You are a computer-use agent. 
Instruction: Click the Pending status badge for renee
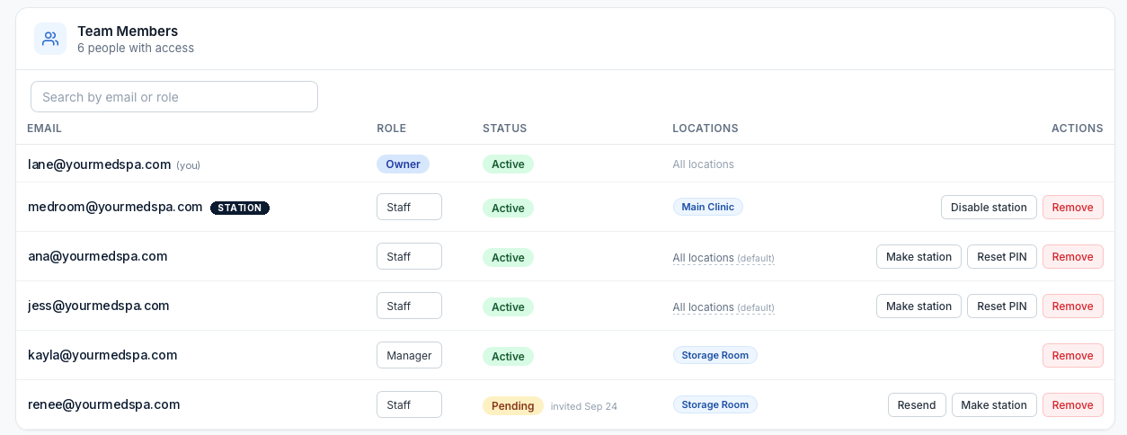[x=512, y=406]
